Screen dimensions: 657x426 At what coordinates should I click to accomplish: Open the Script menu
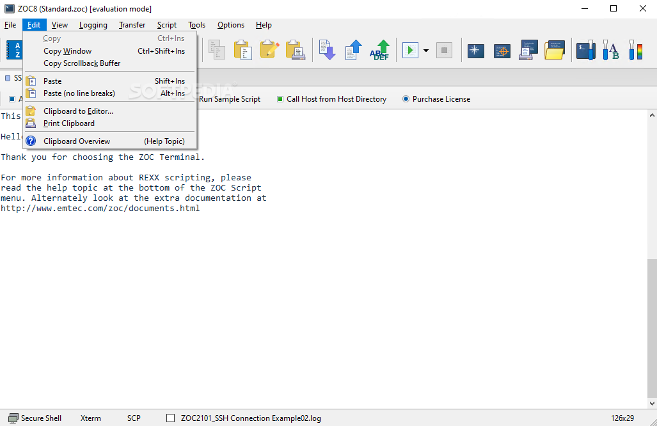[167, 25]
